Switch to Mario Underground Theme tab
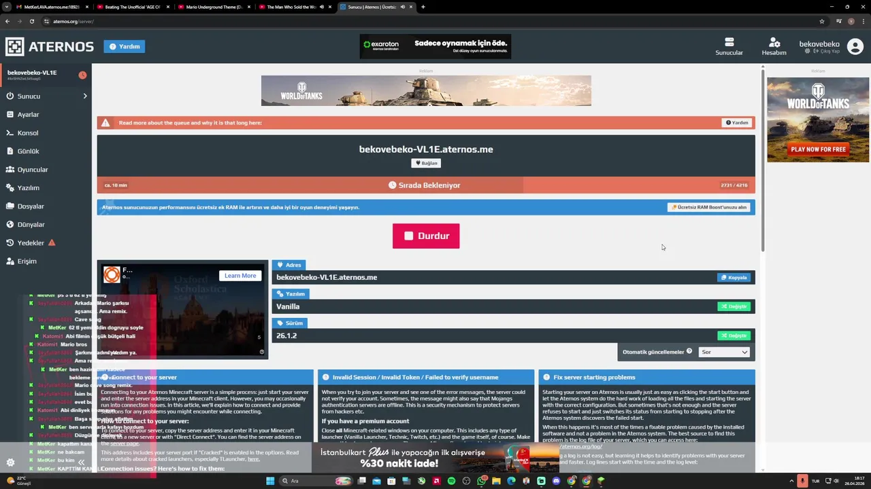 (214, 7)
